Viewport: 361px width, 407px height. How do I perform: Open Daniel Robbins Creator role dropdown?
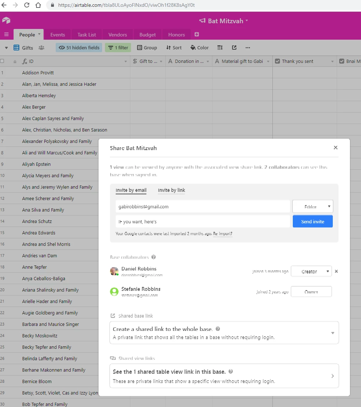coord(311,272)
